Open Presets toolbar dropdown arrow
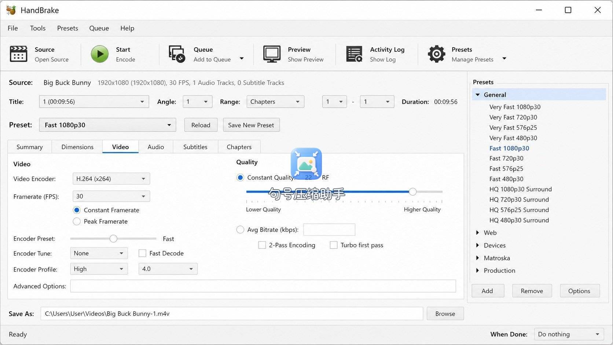The width and height of the screenshot is (613, 345). pos(504,59)
